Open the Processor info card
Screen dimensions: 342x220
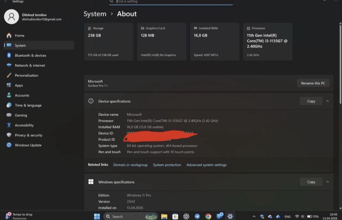pos(268,42)
